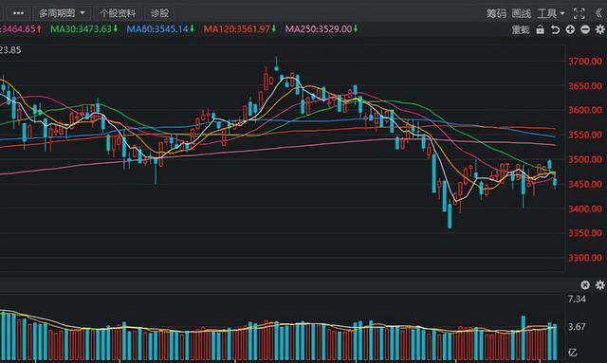Click the MA60:3545.14 indicator label
The image size is (607, 363).
pyautogui.click(x=160, y=29)
